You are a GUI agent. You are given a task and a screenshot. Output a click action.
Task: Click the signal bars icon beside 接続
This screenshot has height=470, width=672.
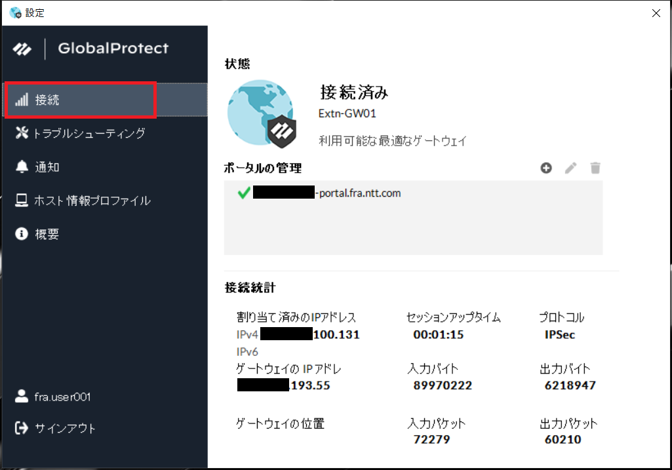(x=22, y=100)
